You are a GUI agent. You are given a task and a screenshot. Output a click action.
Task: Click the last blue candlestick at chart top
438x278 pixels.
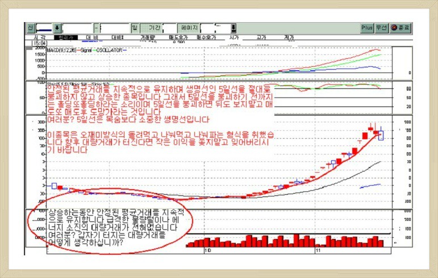(380, 135)
